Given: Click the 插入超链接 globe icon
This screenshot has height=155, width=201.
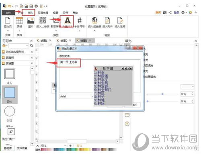Looking at the screenshot, I should (94, 20).
